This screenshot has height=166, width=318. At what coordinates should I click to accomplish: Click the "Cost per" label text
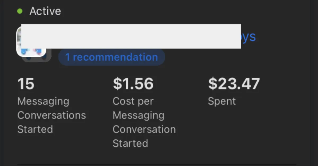[133, 102]
